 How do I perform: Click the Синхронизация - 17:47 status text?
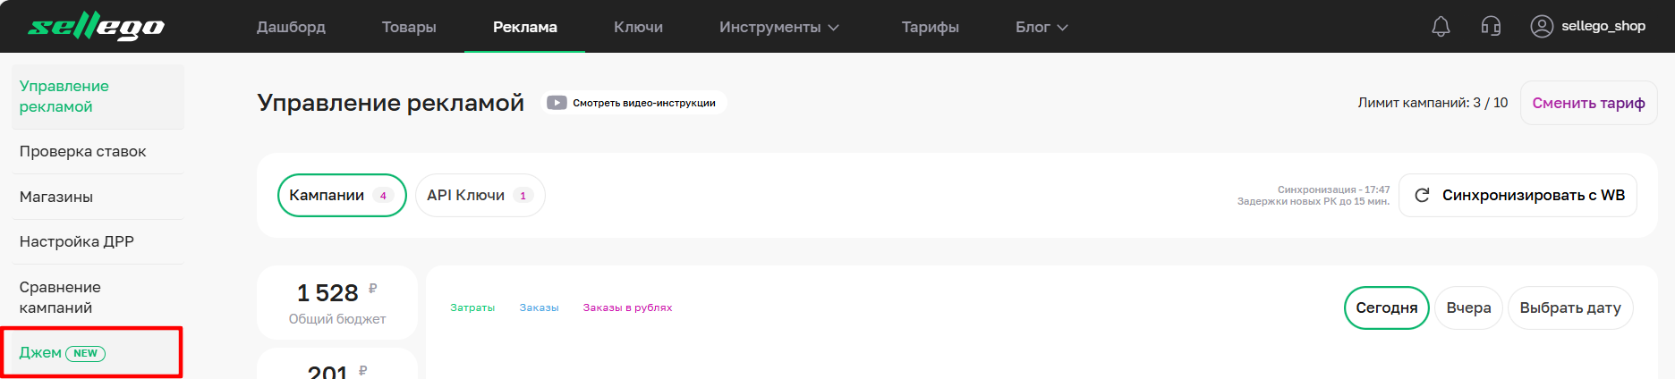coord(1333,189)
